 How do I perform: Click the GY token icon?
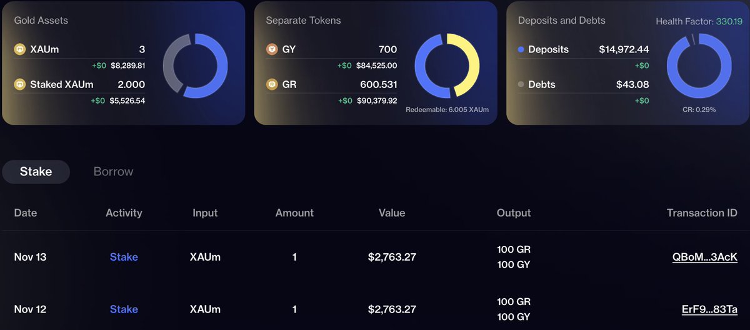pos(272,49)
